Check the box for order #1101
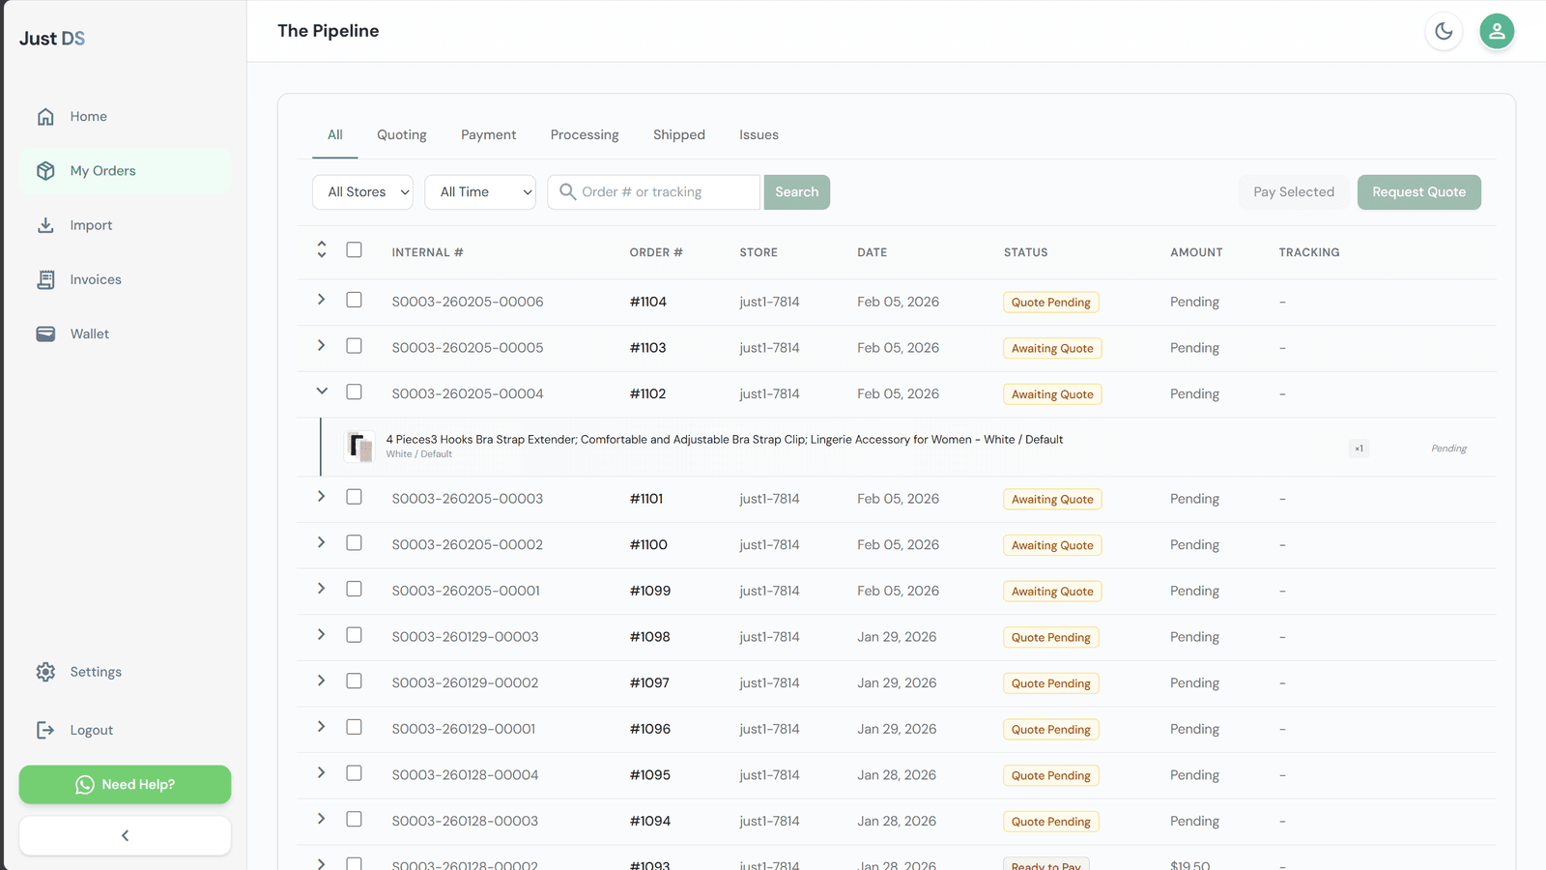The image size is (1546, 870). pyautogui.click(x=355, y=497)
